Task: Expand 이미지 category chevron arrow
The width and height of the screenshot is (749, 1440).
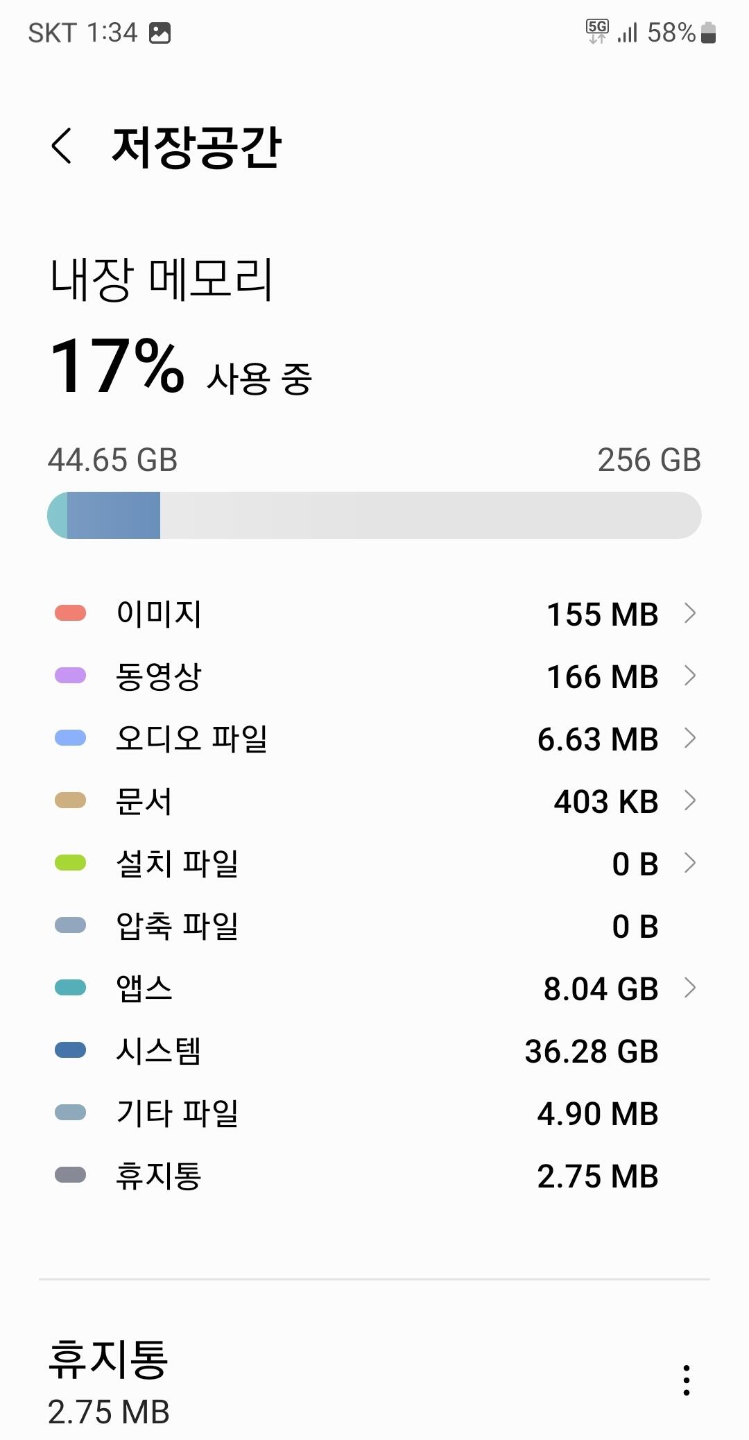Action: coord(689,613)
